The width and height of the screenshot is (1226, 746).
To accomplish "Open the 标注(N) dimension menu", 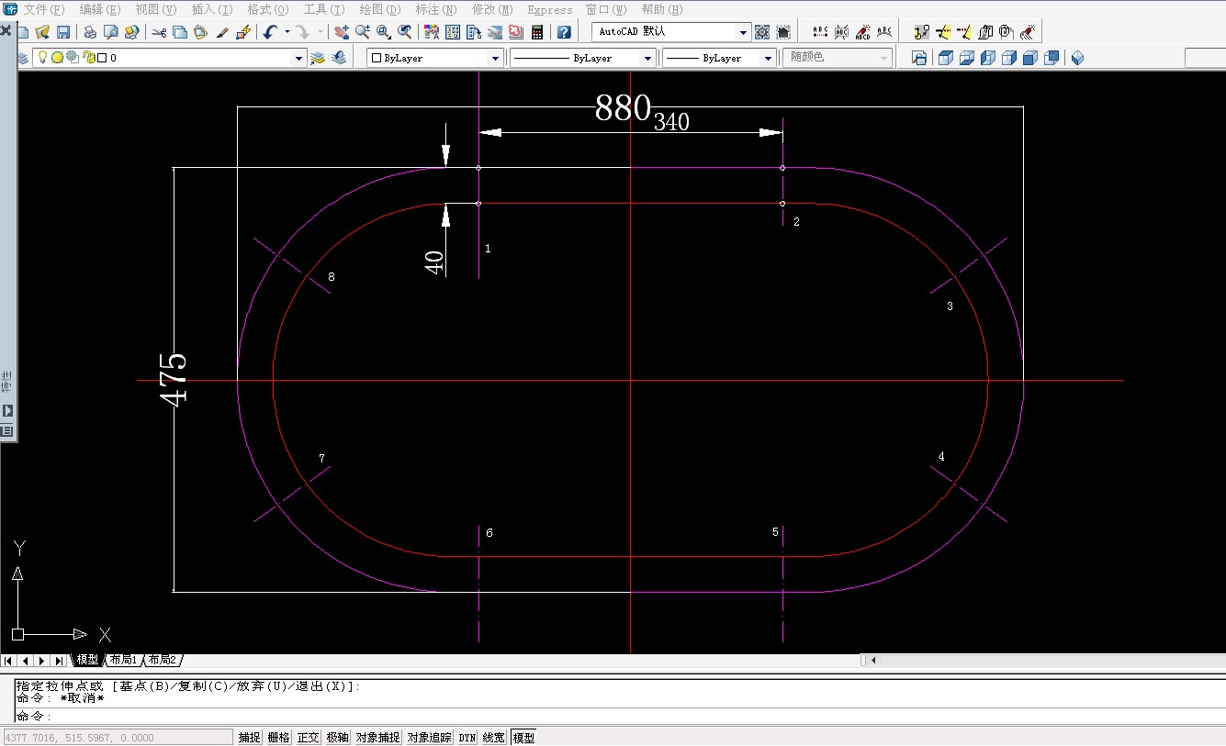I will tap(436, 9).
